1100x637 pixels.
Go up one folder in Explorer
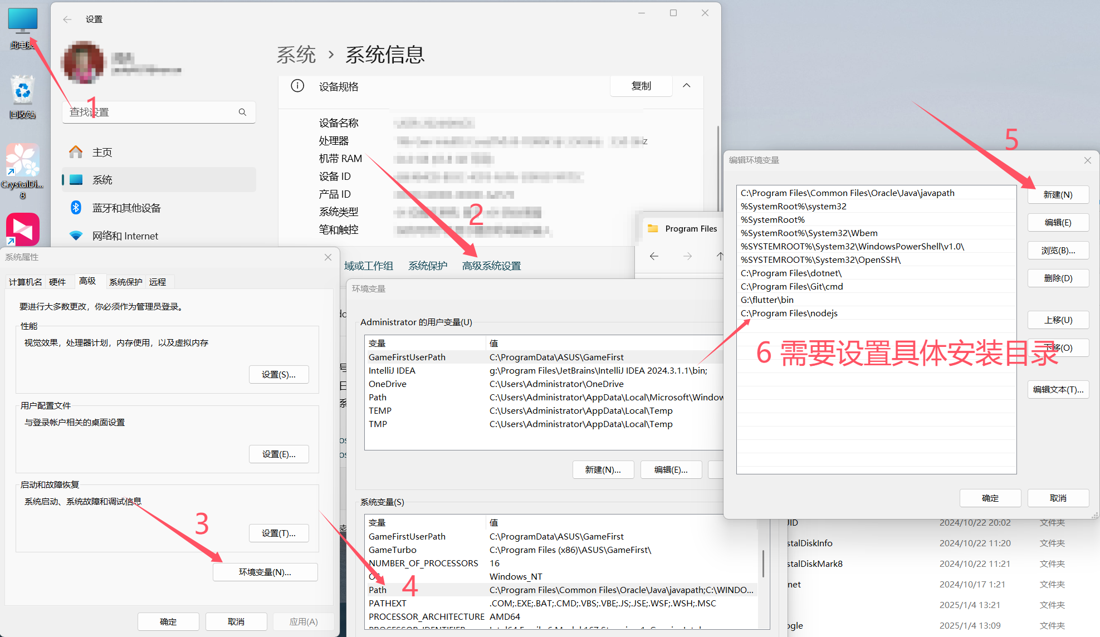(720, 256)
